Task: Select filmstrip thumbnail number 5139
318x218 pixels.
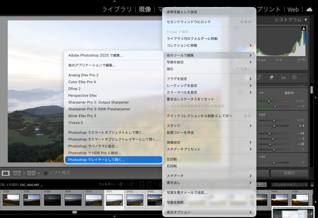Action: (x=73, y=200)
